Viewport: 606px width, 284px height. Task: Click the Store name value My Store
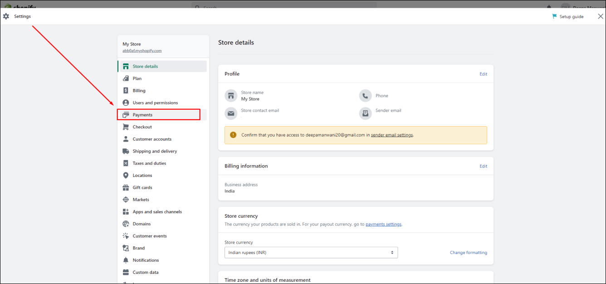click(x=250, y=99)
